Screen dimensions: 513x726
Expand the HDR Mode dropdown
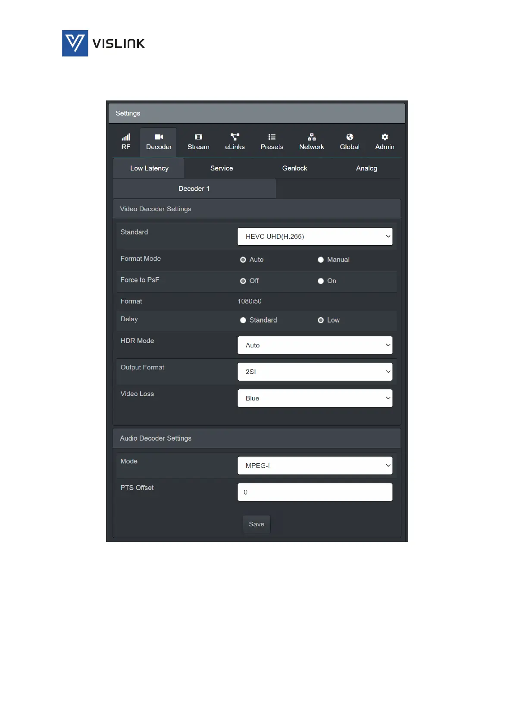tap(315, 345)
